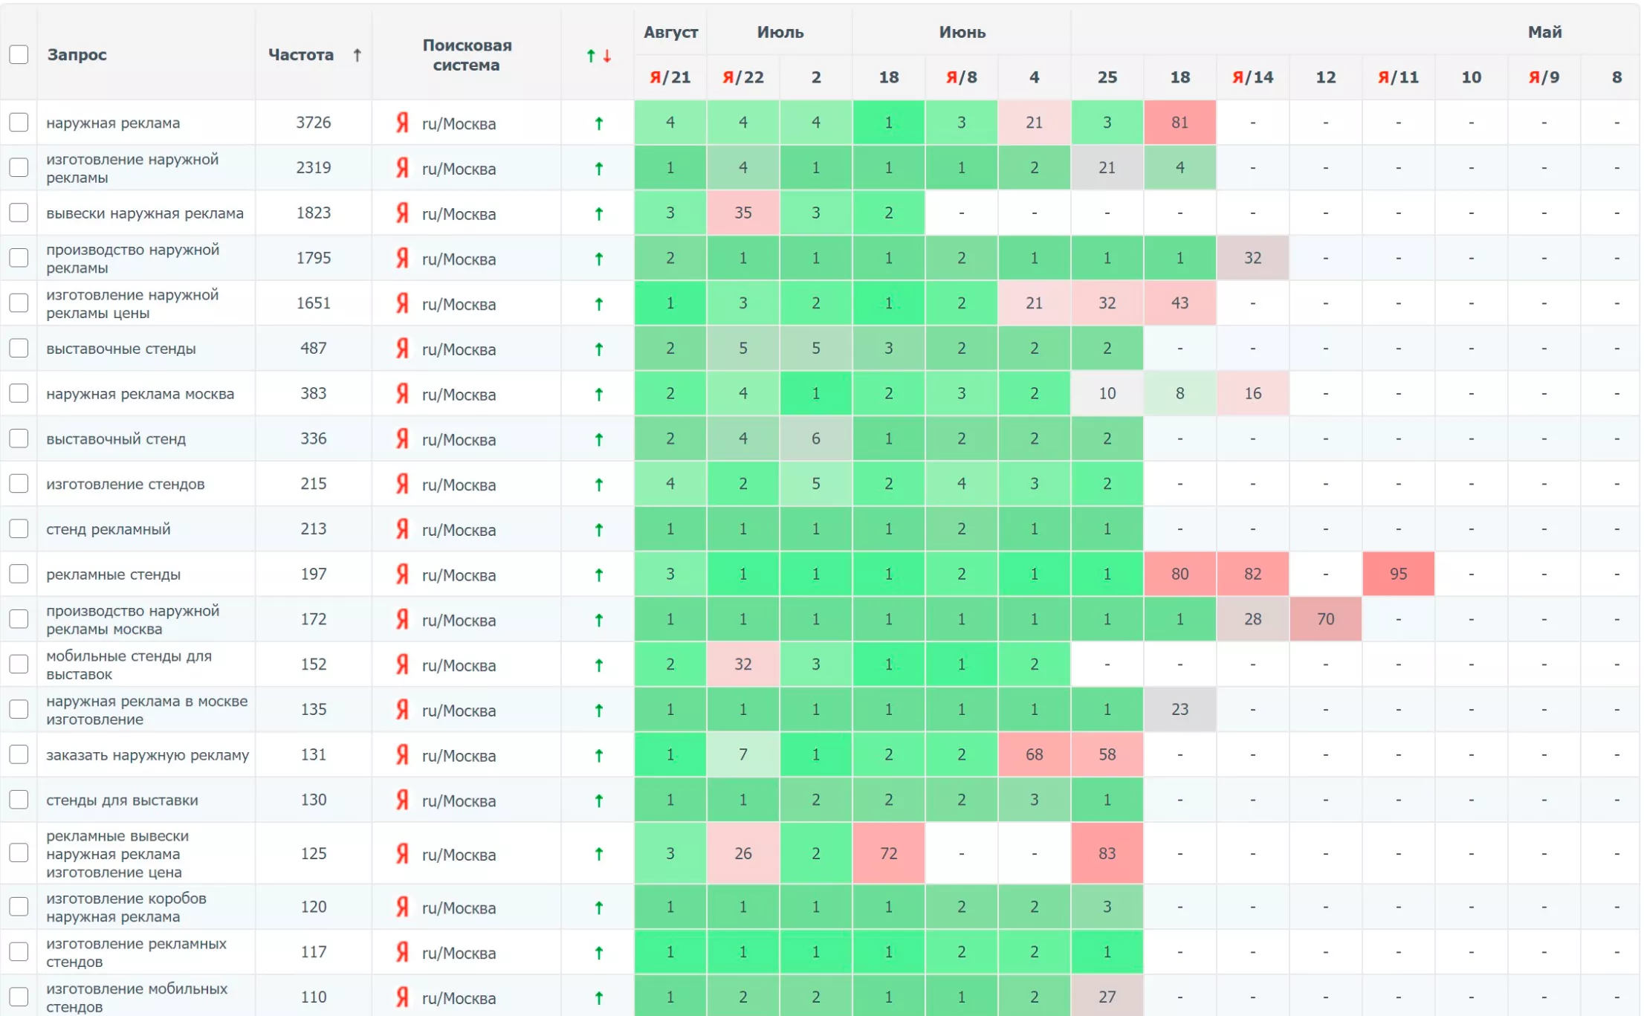Click the red-green position change arrows header
The height and width of the screenshot is (1016, 1644).
tap(598, 56)
